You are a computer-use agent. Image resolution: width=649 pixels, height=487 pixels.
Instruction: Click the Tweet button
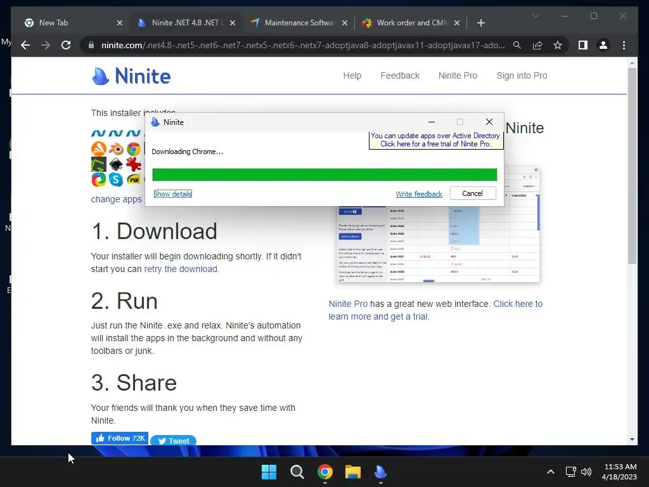point(174,441)
